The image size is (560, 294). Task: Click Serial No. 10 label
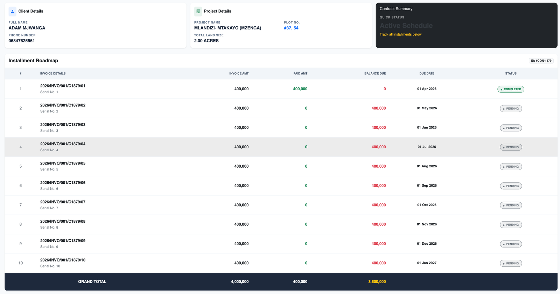coord(50,266)
